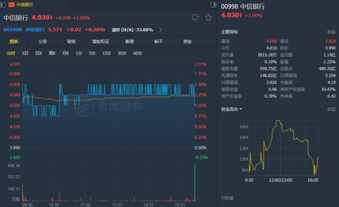The height and width of the screenshot is (207, 339).
Task: Add stock to favorites with star icon
Action: (x=208, y=17)
